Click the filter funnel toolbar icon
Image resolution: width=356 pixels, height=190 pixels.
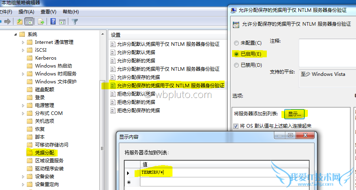[x=75, y=22]
